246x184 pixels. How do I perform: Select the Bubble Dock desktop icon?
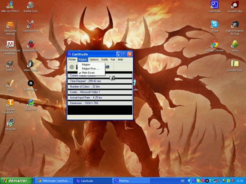(31, 7)
